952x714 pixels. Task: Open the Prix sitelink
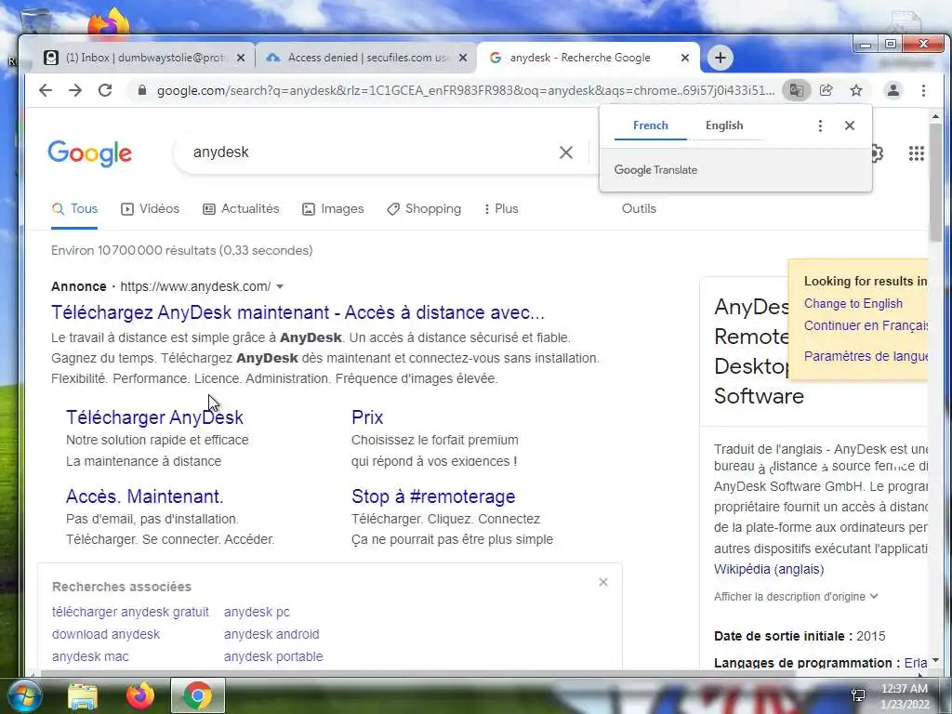tap(366, 417)
